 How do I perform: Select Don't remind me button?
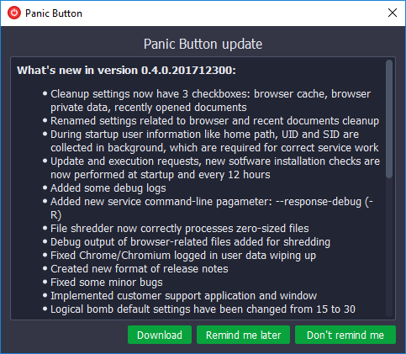(x=345, y=335)
